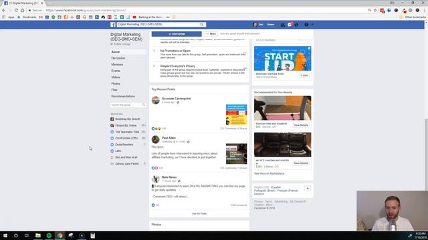Image resolution: width=428 pixels, height=240 pixels.
Task: Open the Chrome three-dot menu
Action: coord(425,10)
